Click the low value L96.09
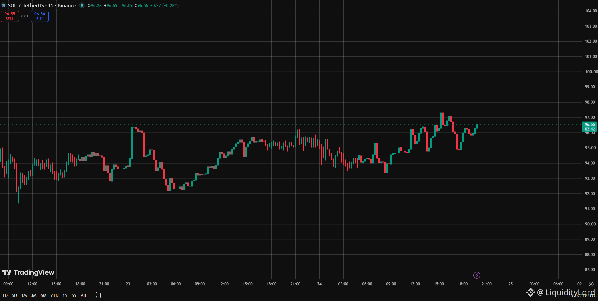This screenshot has height=301, width=598. click(126, 6)
